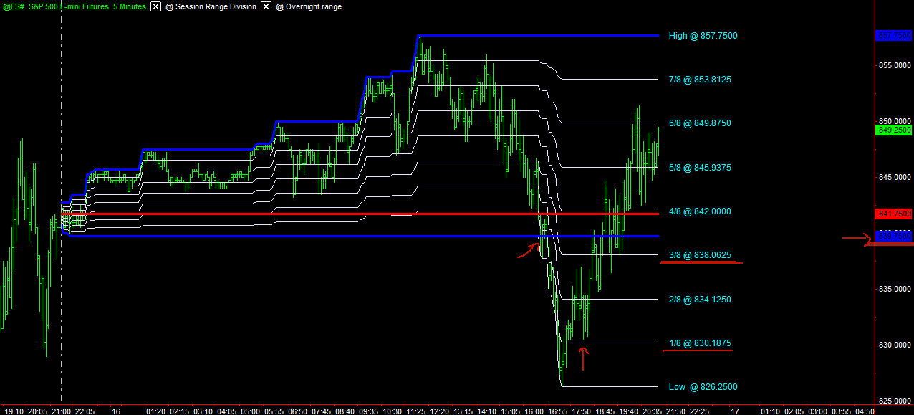914x415 pixels.
Task: Select the 1/8 @ 830.1875 level label
Action: click(x=700, y=343)
